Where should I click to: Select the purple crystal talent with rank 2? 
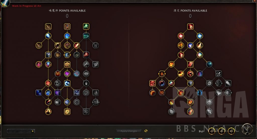67,74
